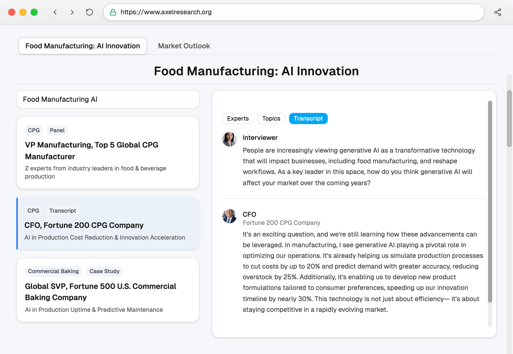Select the Food Manufacturing: AI Innovation tab
Image resolution: width=513 pixels, height=354 pixels.
pyautogui.click(x=82, y=46)
